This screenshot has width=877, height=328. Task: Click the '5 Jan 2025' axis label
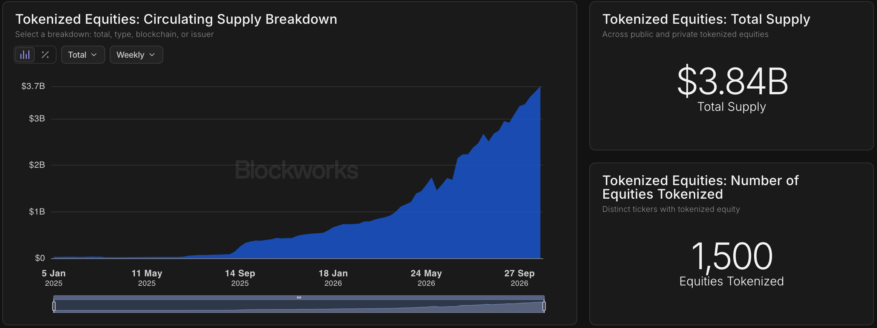(x=54, y=278)
